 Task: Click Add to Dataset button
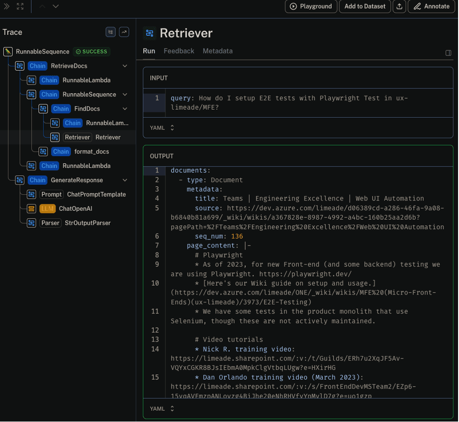365,7
